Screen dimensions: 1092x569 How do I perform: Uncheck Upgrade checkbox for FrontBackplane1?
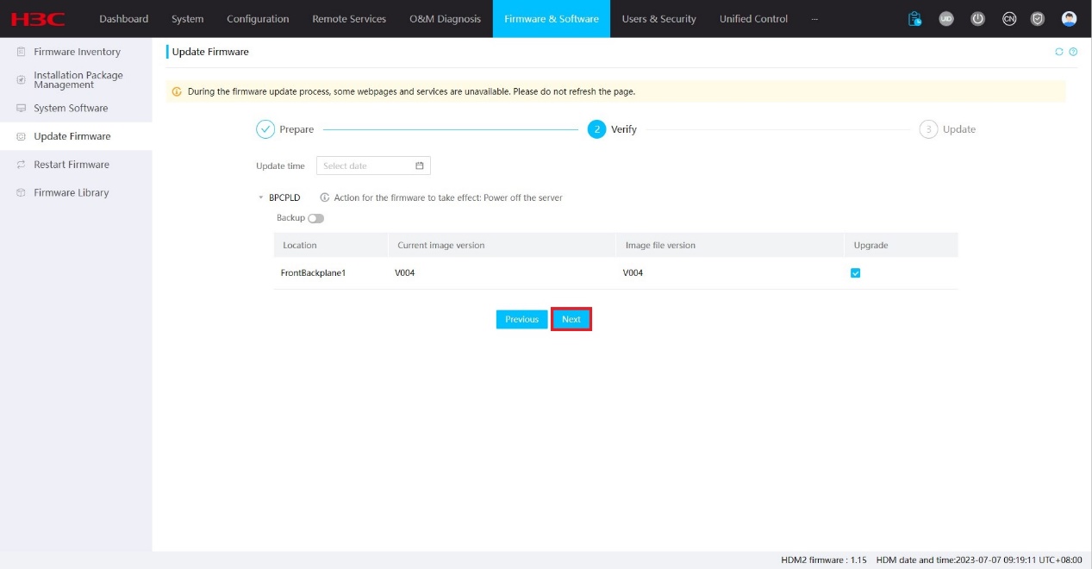[x=855, y=273]
